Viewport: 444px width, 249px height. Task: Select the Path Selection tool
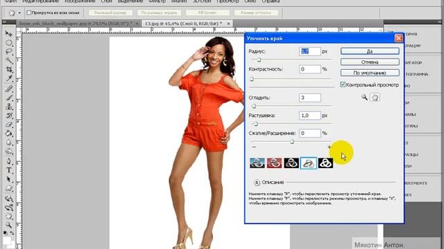pos(9,179)
